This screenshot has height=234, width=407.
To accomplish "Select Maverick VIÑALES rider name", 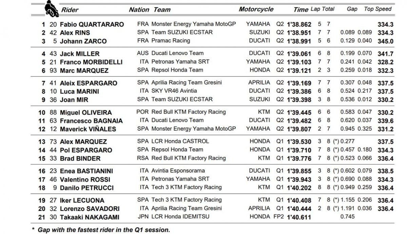I will 88,129.
